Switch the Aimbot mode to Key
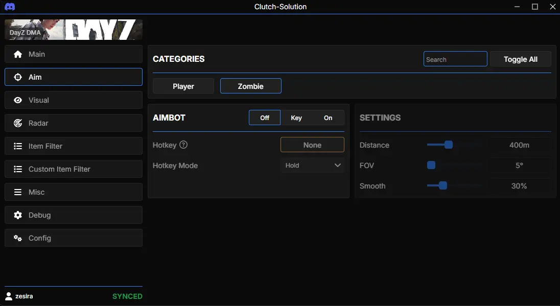Image resolution: width=560 pixels, height=306 pixels. point(296,117)
